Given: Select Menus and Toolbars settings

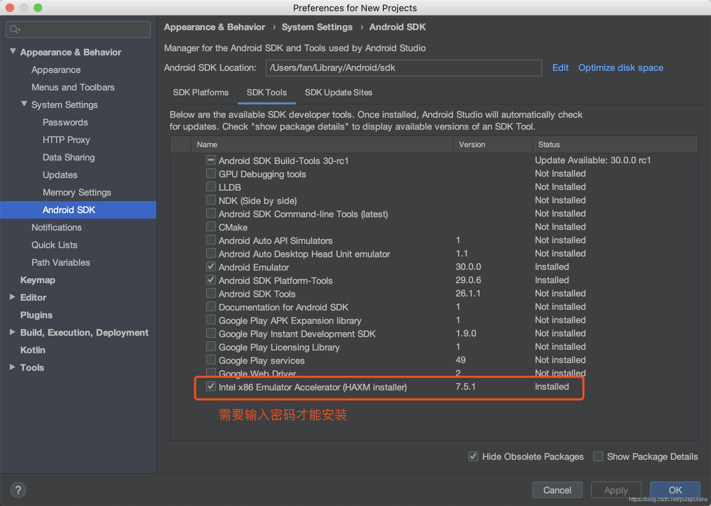Looking at the screenshot, I should [x=73, y=87].
